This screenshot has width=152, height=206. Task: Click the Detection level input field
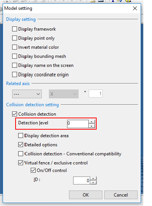(x=78, y=124)
